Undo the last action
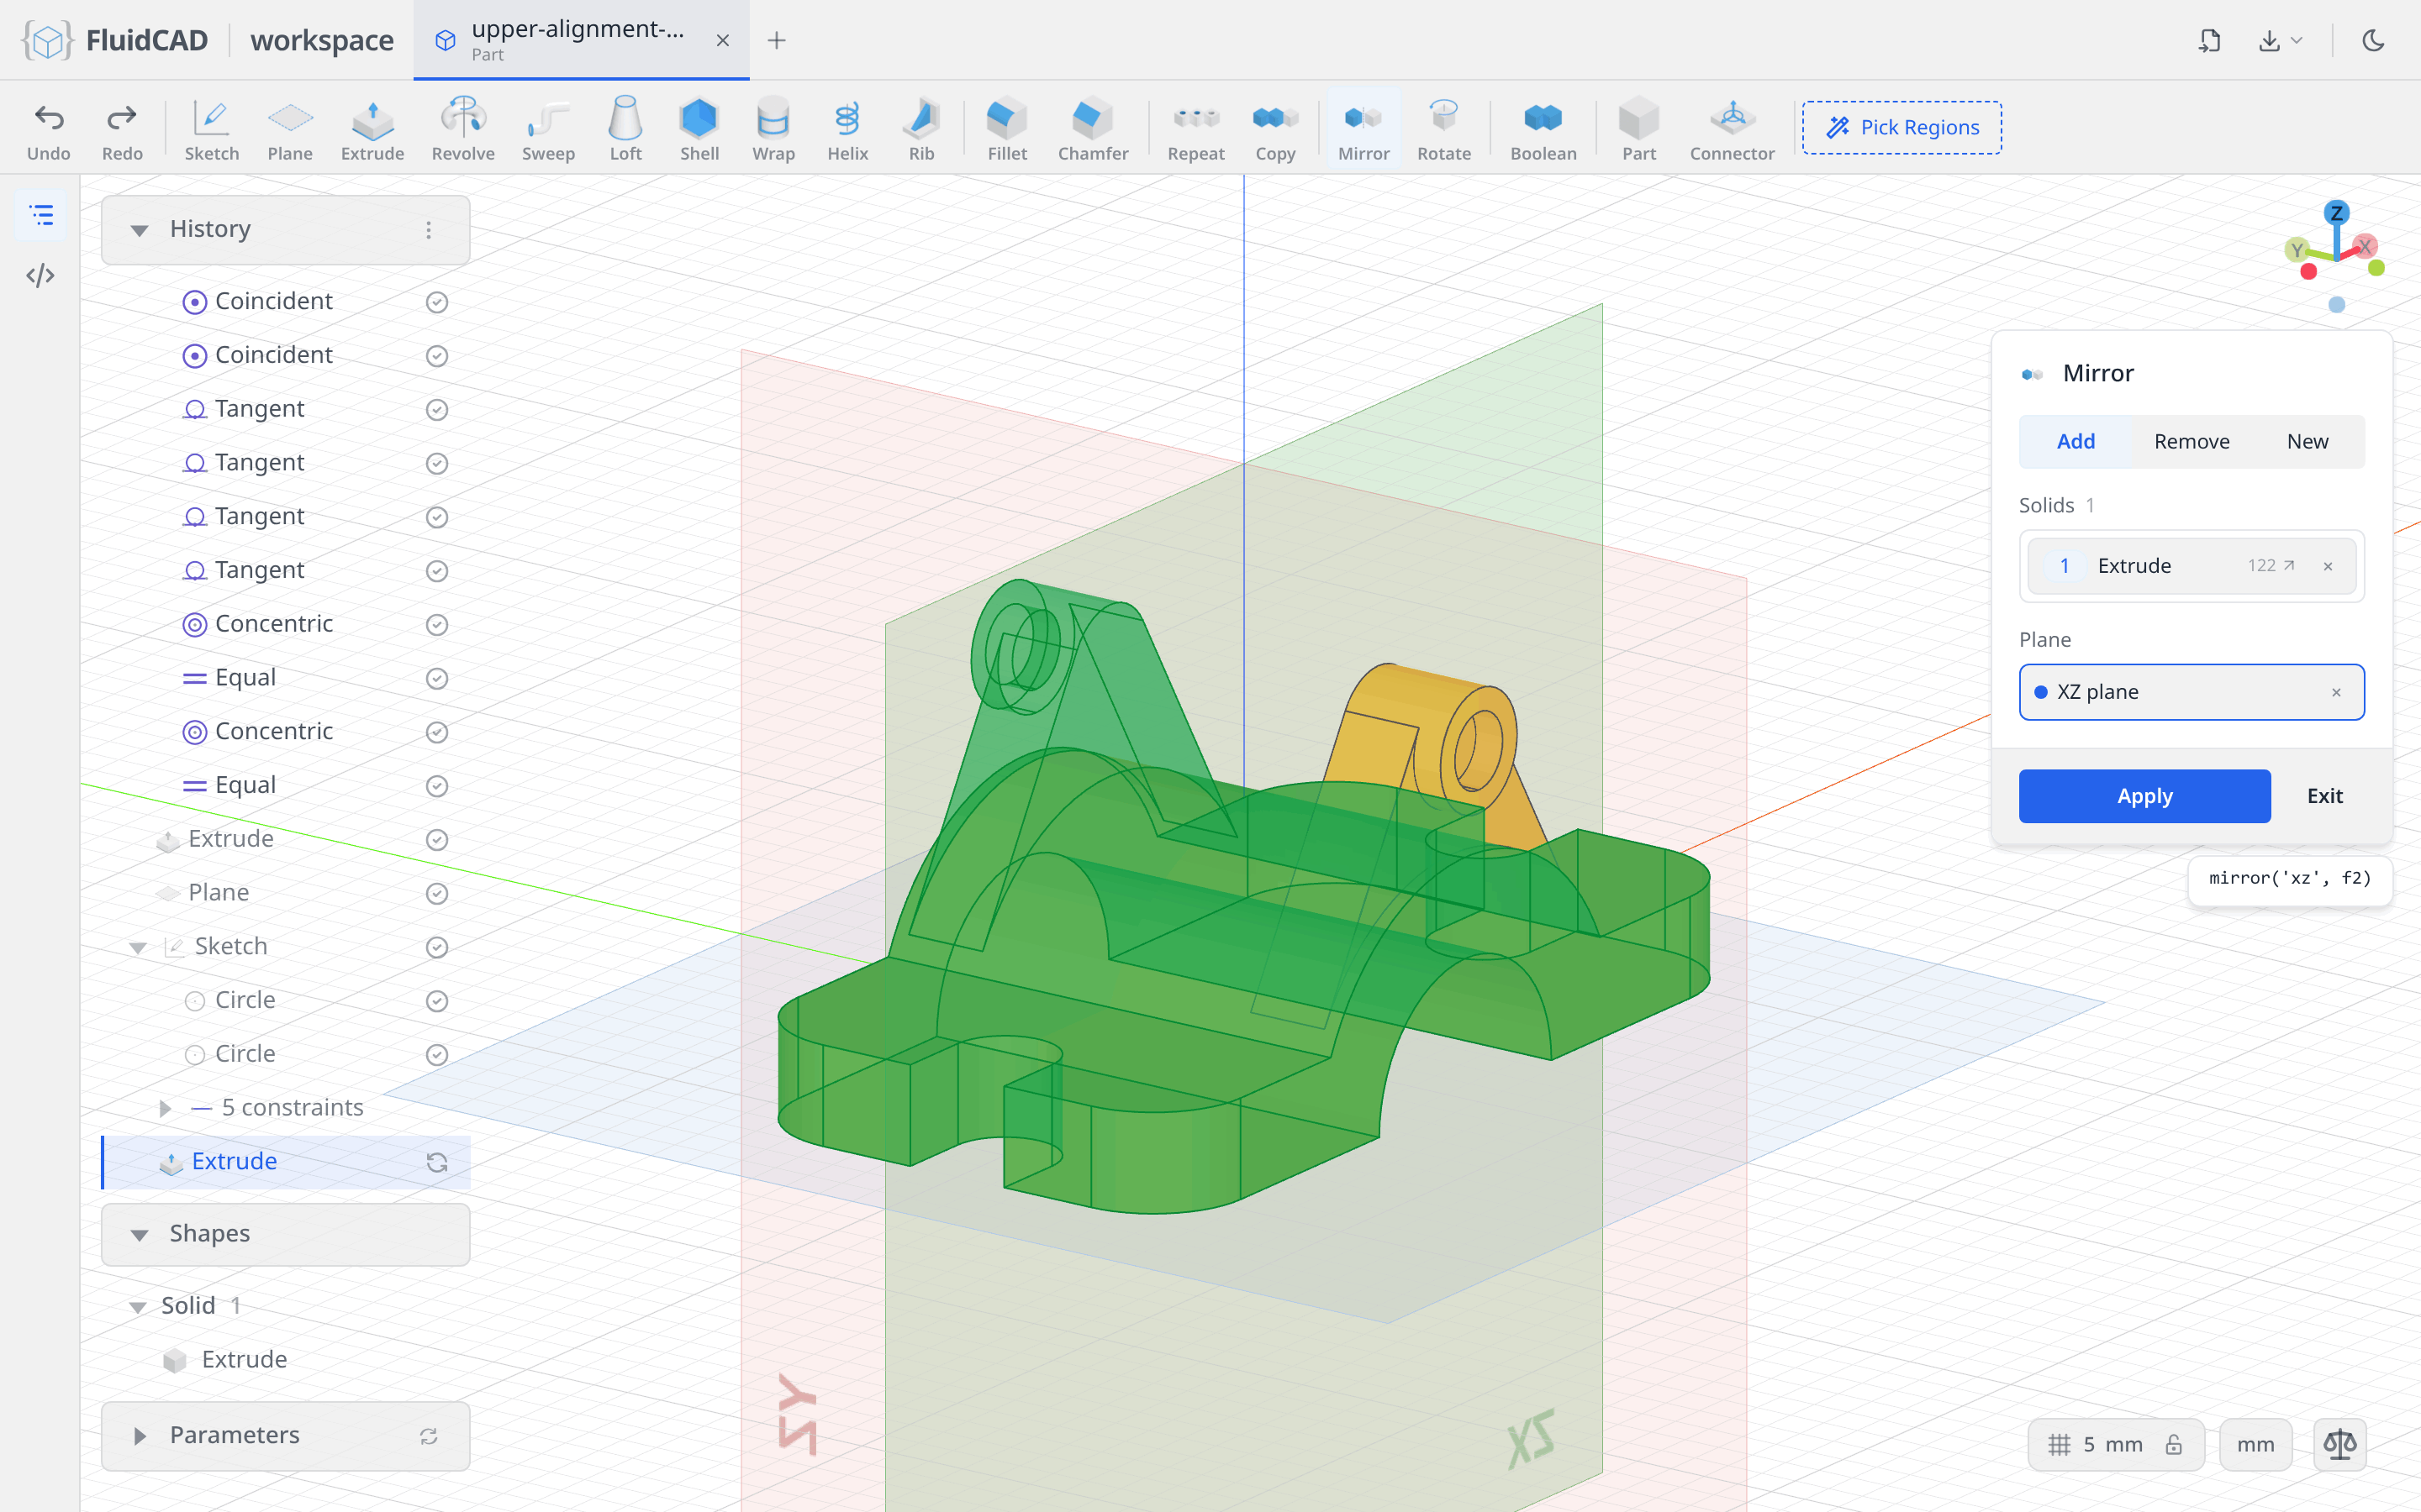 coord(49,129)
